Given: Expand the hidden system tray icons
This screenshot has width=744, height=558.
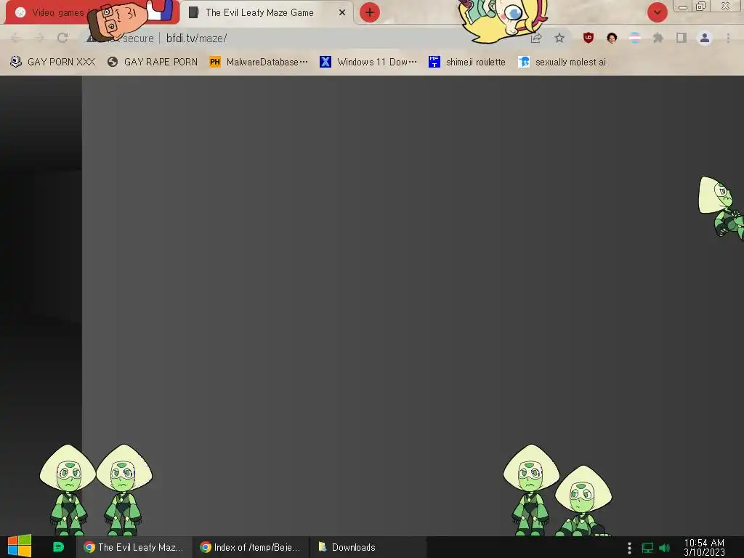Looking at the screenshot, I should click(629, 548).
